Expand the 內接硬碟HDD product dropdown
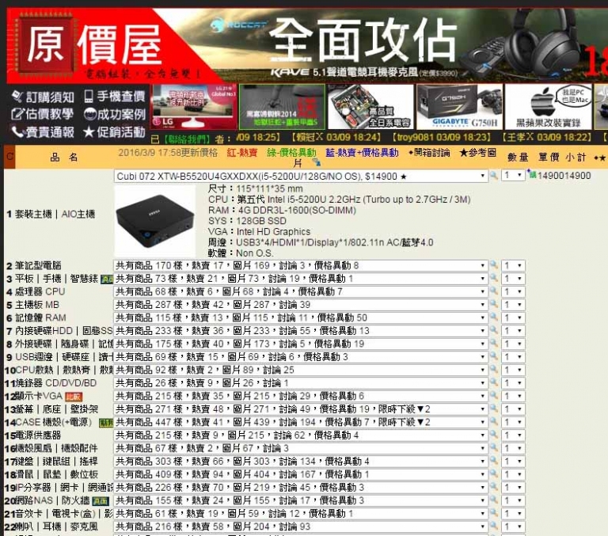Image resolution: width=608 pixels, height=536 pixels. point(301,331)
